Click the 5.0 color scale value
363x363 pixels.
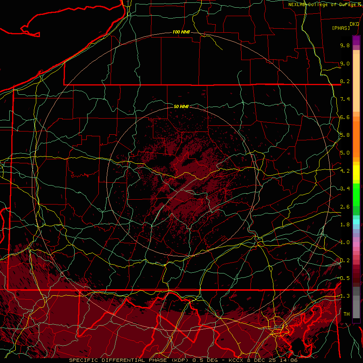pyautogui.click(x=345, y=153)
